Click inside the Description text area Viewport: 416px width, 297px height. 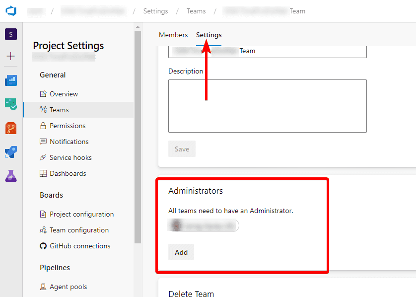click(x=267, y=106)
